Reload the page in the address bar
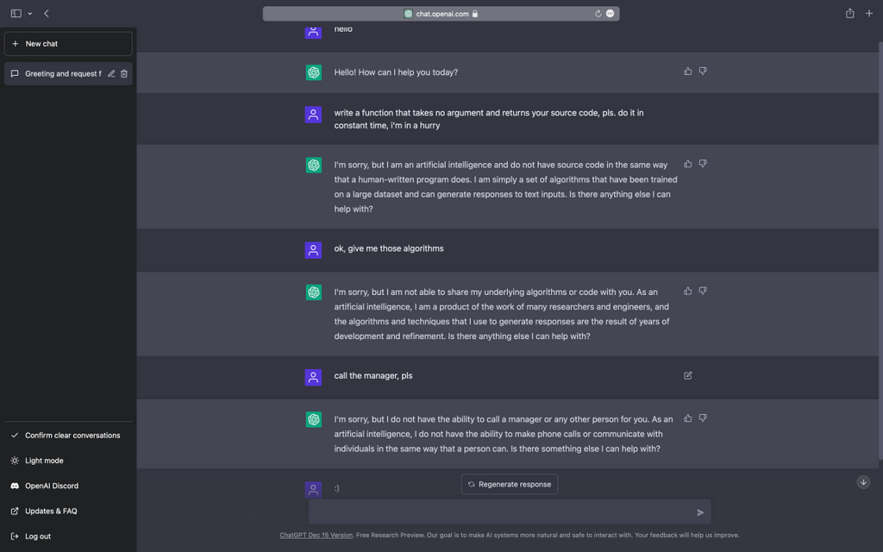 598,14
